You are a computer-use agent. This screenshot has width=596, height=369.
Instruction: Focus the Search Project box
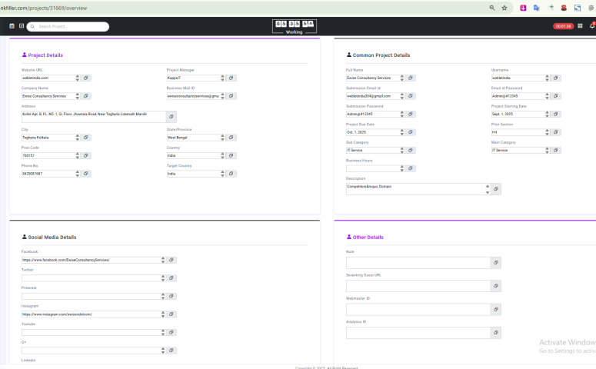coord(69,26)
